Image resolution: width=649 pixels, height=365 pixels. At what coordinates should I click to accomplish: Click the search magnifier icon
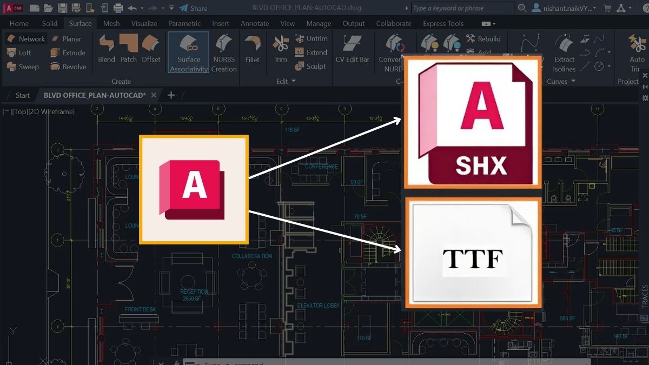tap(522, 8)
